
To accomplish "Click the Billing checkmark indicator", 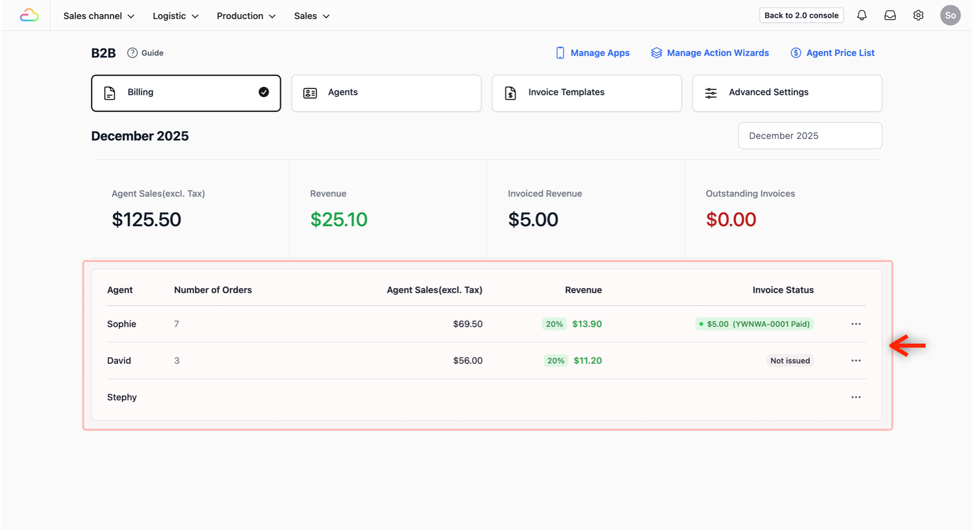I will point(264,92).
